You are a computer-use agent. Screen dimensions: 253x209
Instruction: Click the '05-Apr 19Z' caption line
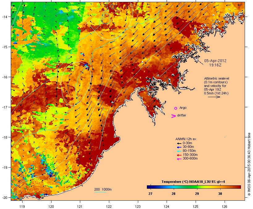[x=213, y=89]
